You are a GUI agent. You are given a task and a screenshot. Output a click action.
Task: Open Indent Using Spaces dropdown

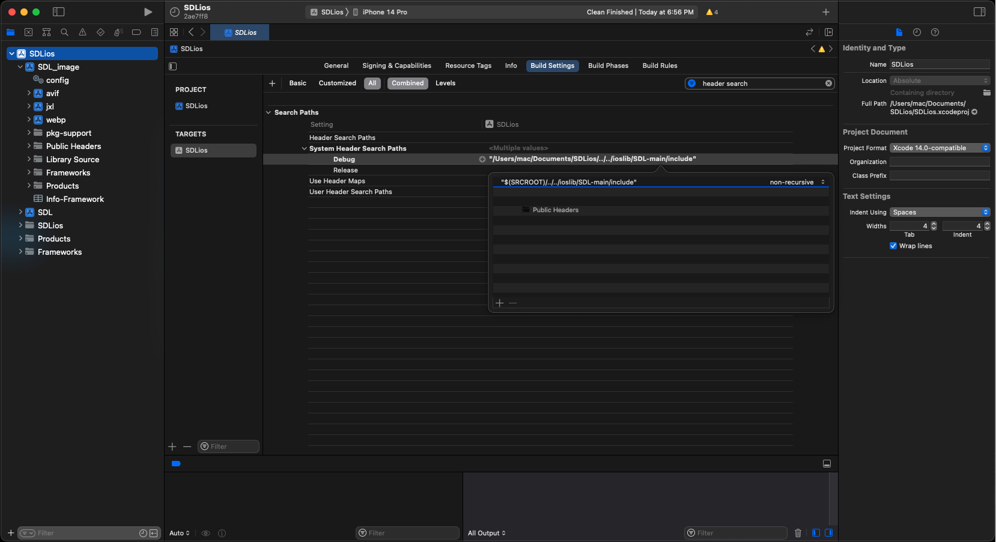pos(940,212)
